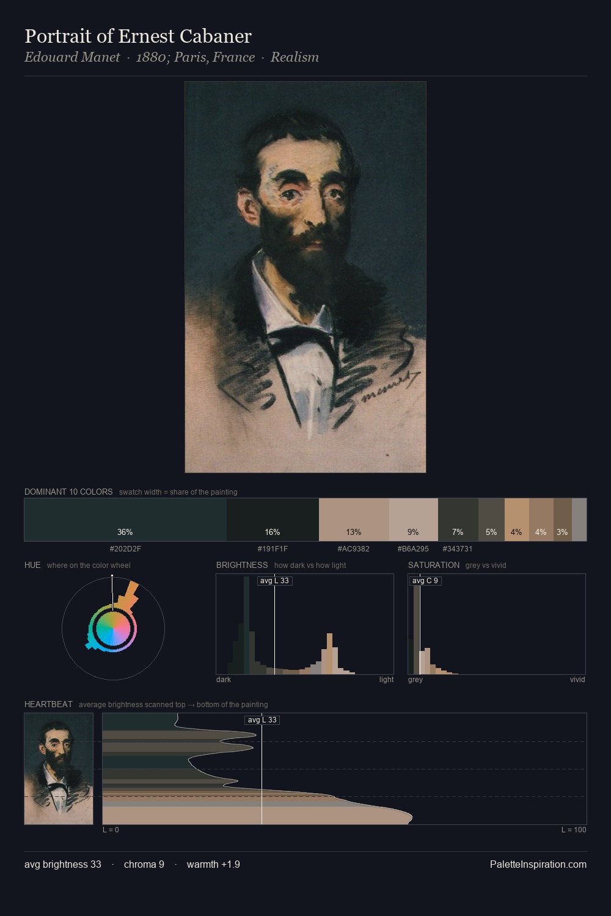Open the main portrait painting image
This screenshot has height=916, width=611.
click(x=305, y=277)
